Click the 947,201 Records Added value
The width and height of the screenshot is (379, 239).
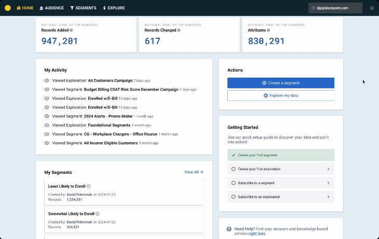[60, 41]
